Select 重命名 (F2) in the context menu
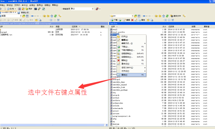This screenshot has width=215, height=129. click(x=132, y=64)
